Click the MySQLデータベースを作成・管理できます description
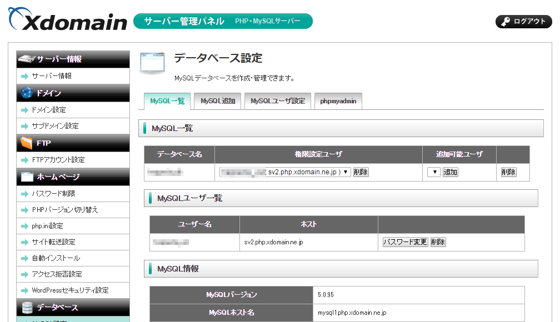Viewport: 560px width, 322px height. [x=234, y=78]
